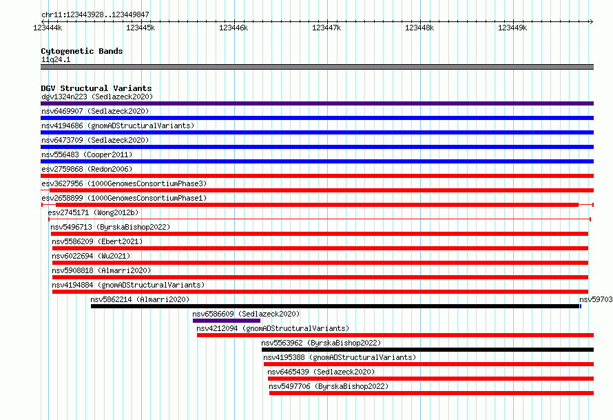
Task: Click the 11q24.1 band label
Action: pyautogui.click(x=56, y=59)
